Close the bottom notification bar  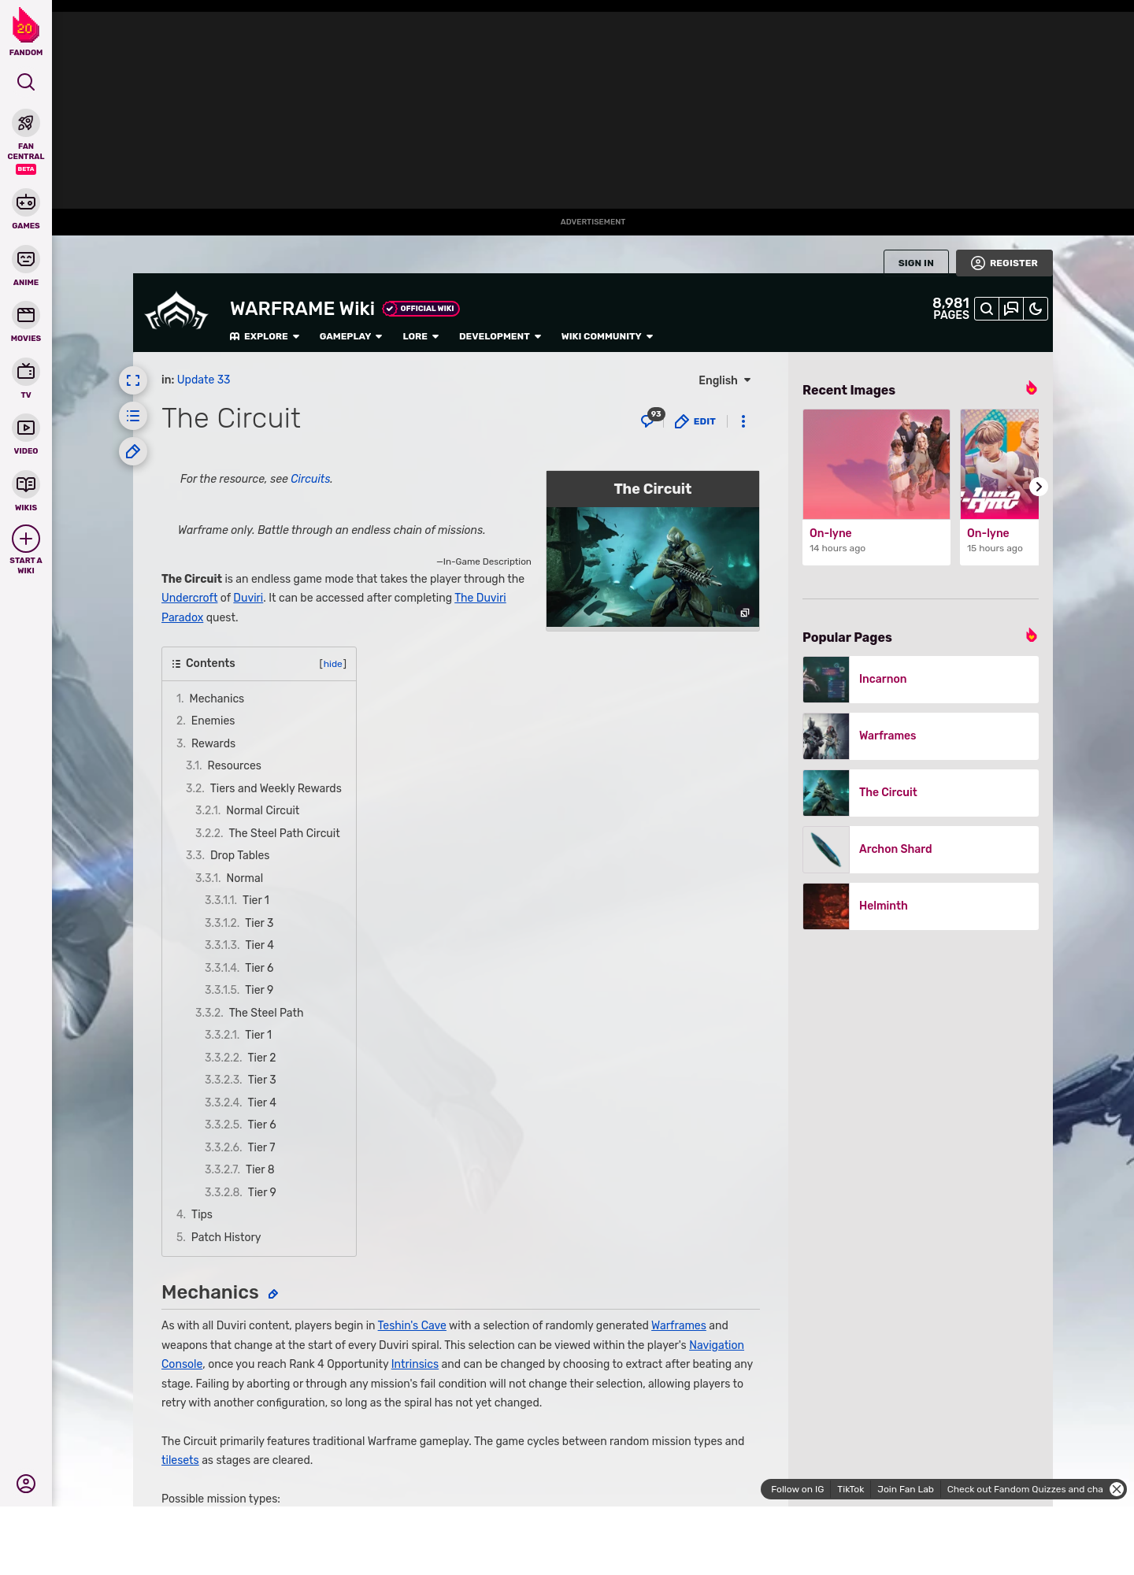click(x=1117, y=1489)
